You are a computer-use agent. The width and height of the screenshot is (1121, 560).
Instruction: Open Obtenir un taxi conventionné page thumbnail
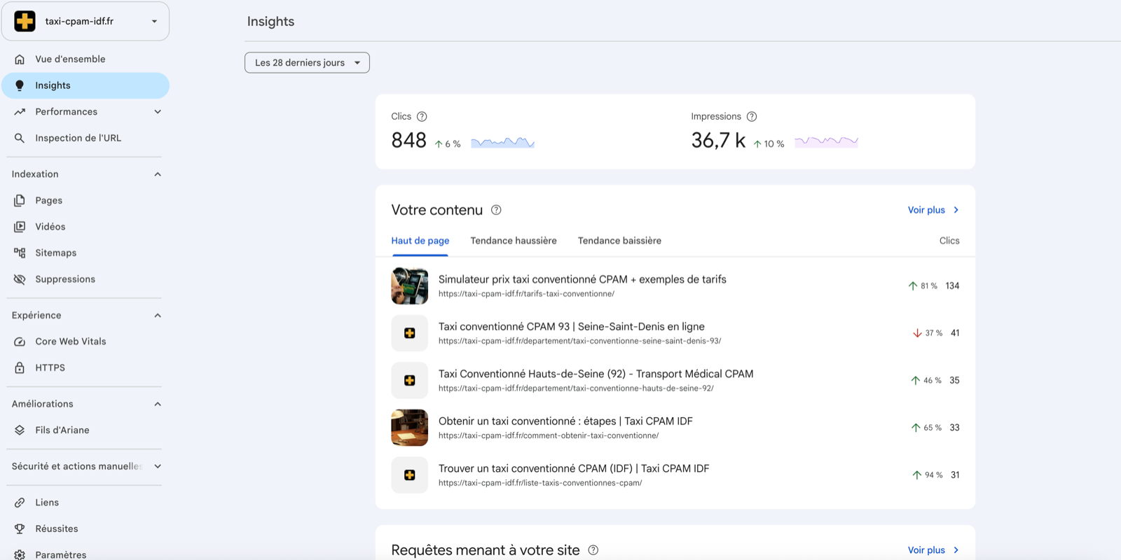410,428
